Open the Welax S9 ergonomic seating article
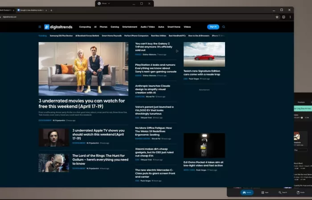312x200 pixels. [153, 131]
